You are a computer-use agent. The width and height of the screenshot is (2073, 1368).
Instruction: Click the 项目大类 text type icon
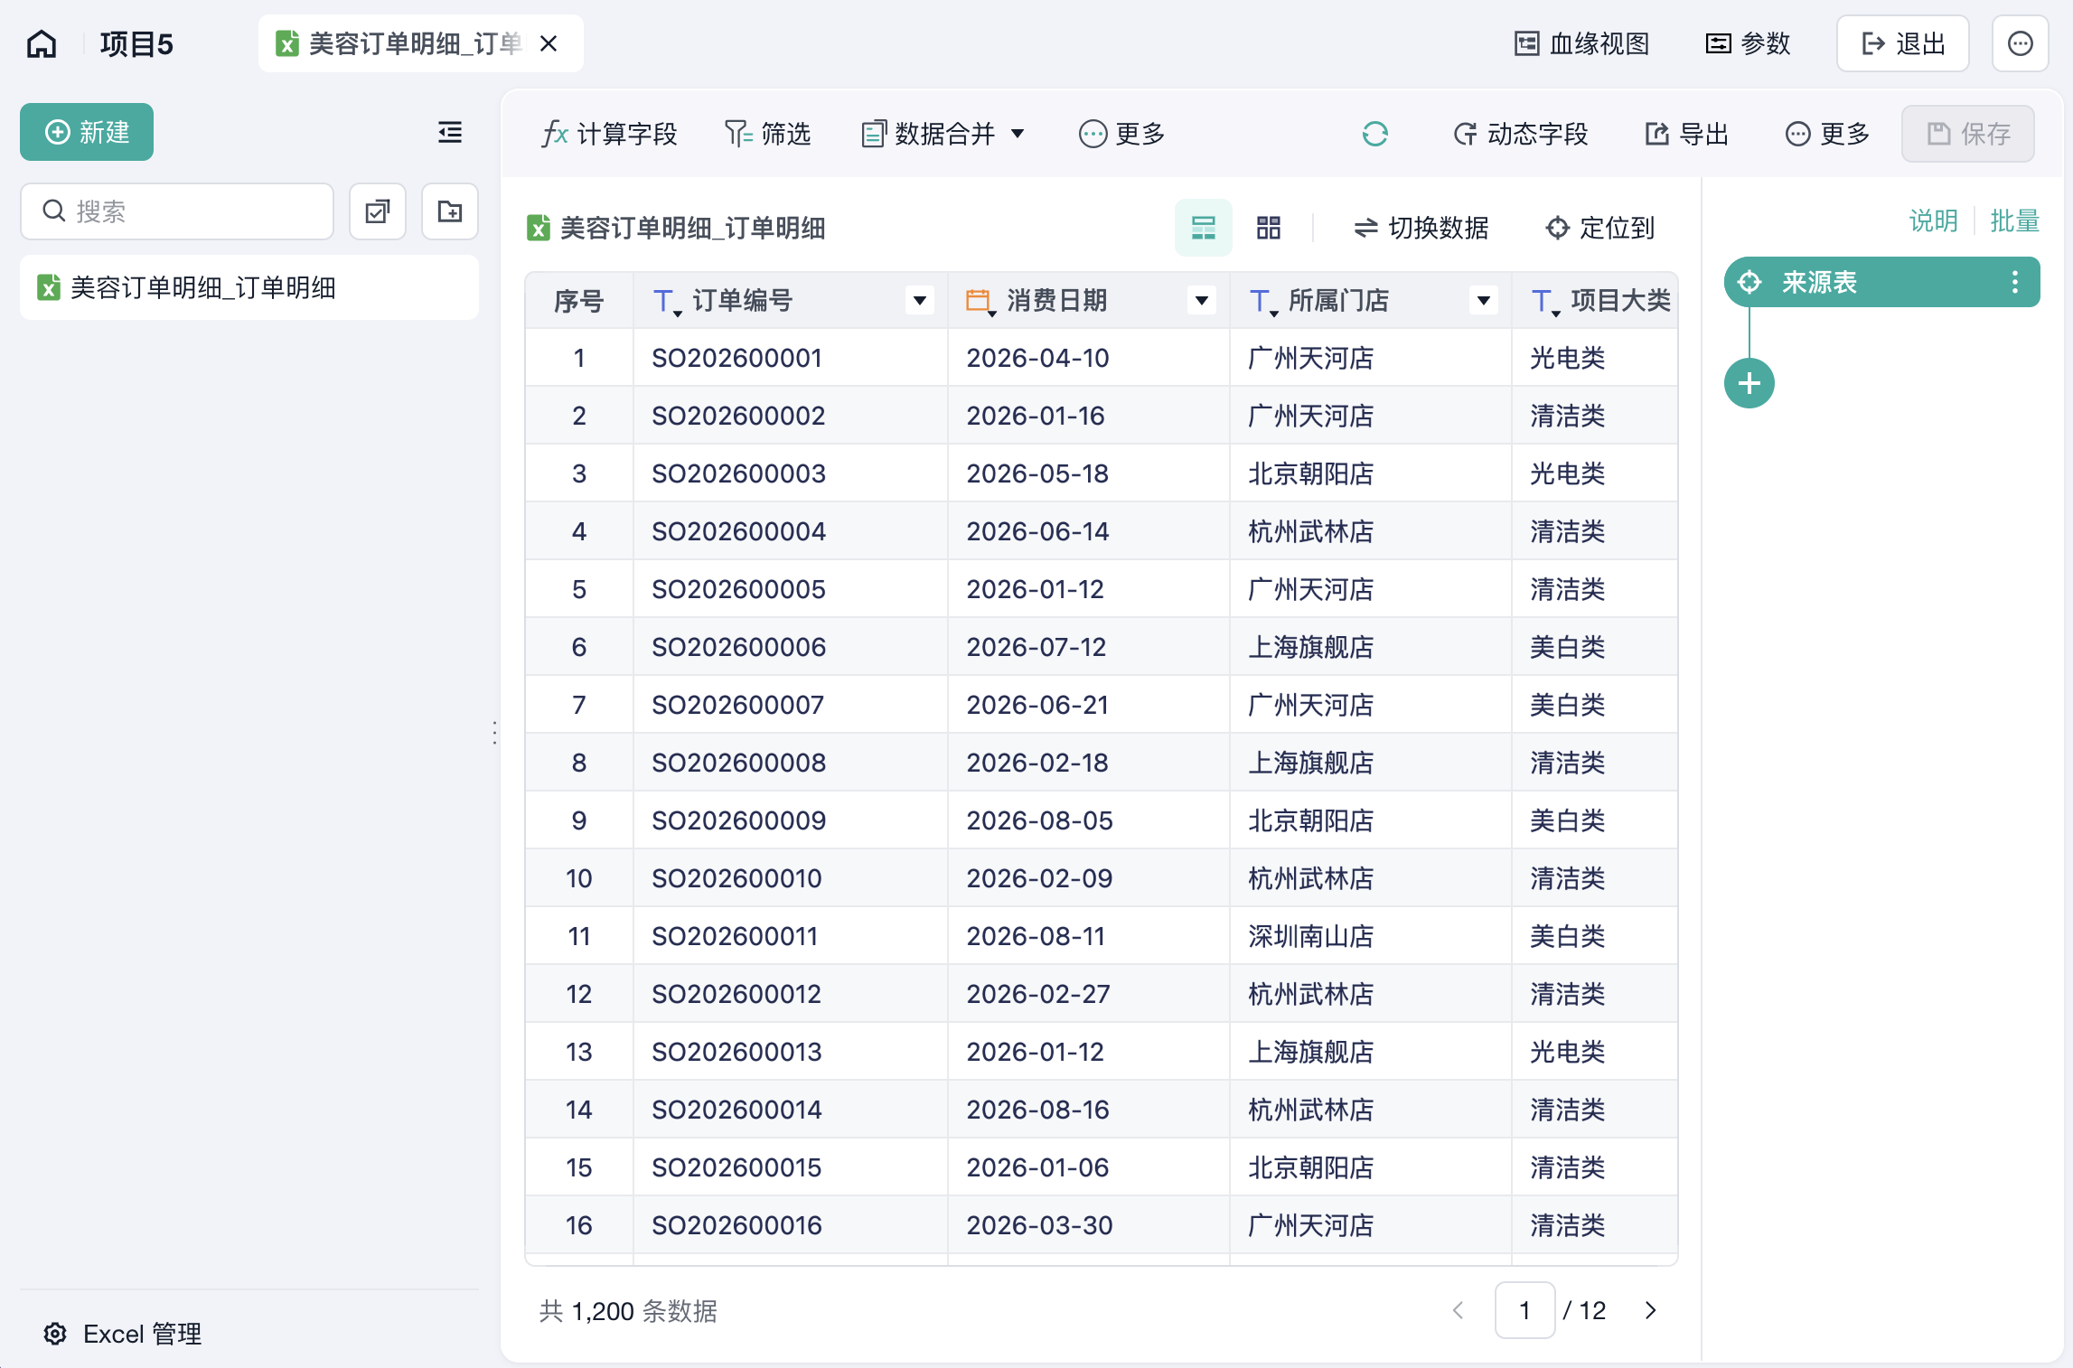point(1544,301)
